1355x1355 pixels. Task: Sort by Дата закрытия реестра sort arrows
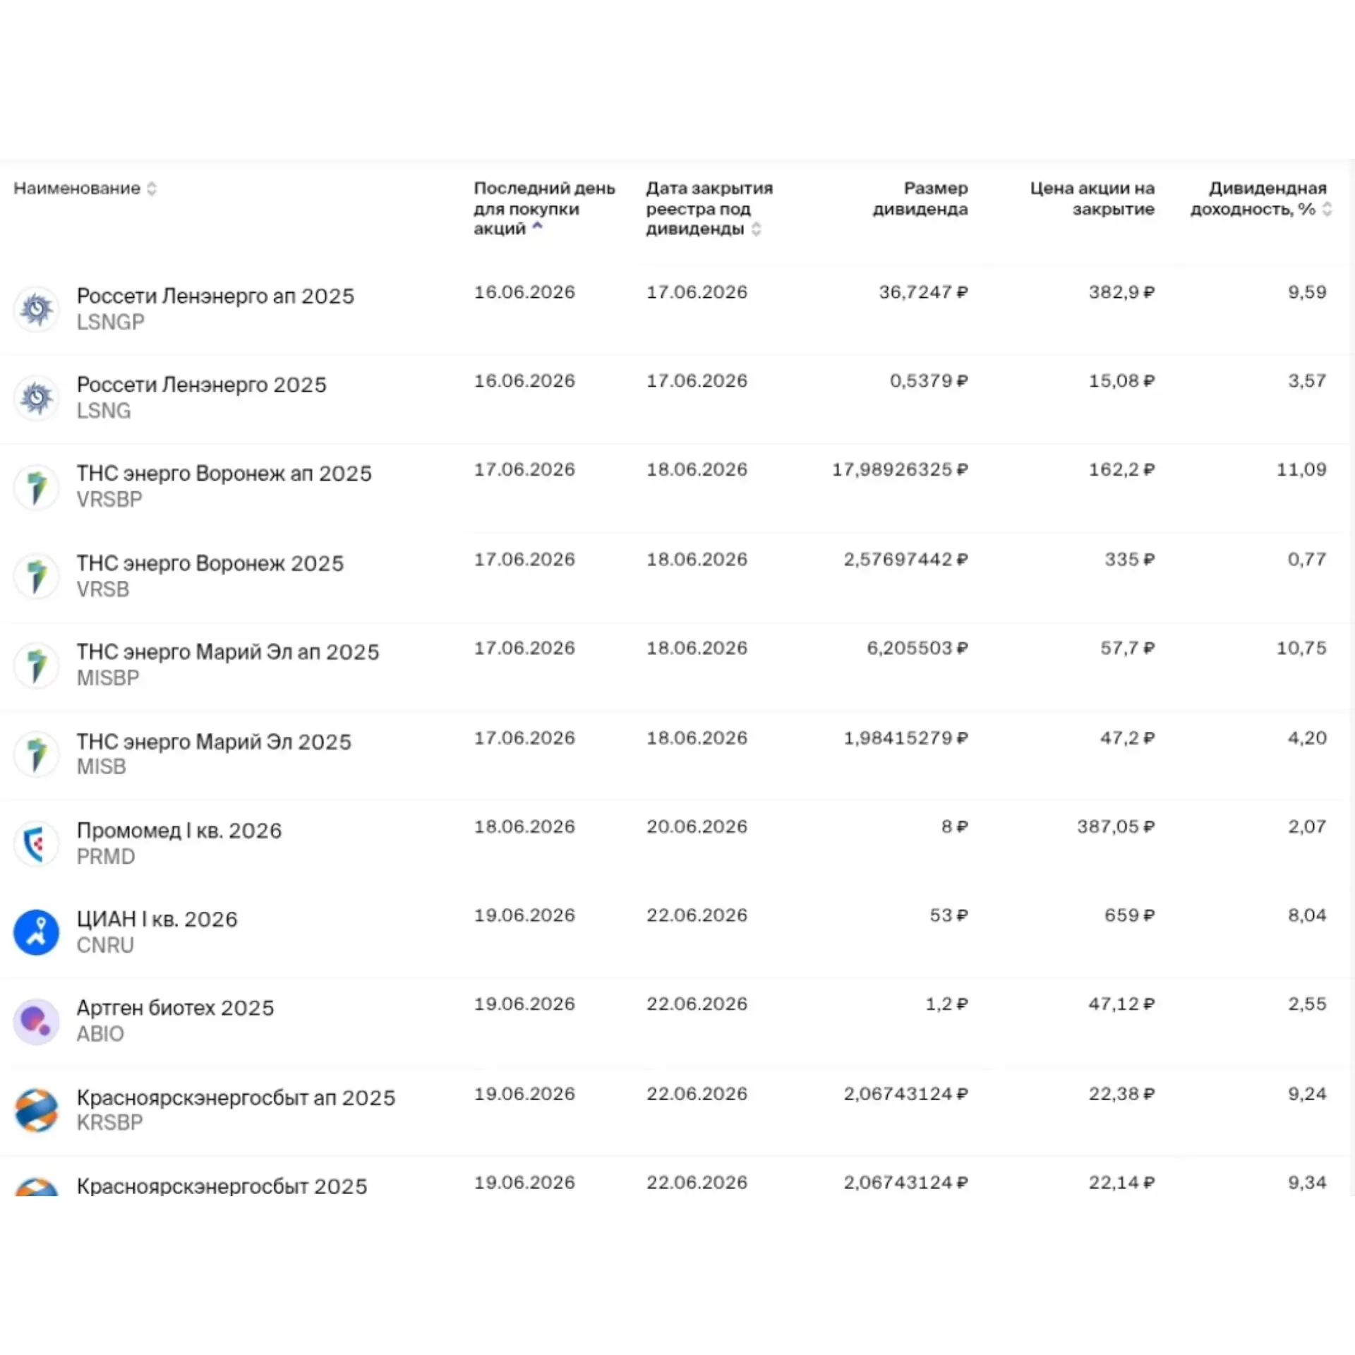[757, 229]
